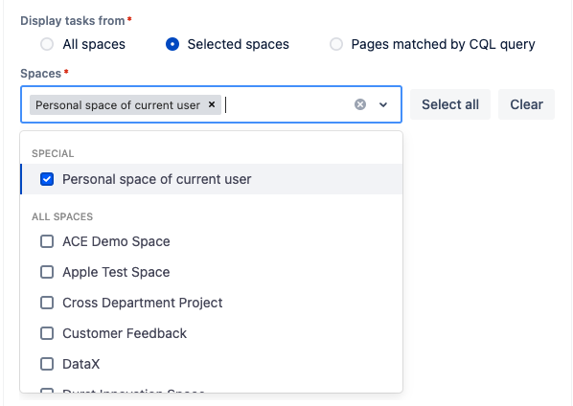Viewport: 573px width, 406px height.
Task: Pick the Customer Feedback list entry
Action: pyautogui.click(x=125, y=333)
